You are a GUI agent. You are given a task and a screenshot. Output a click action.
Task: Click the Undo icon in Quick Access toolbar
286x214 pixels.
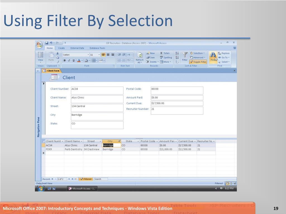click(51, 43)
